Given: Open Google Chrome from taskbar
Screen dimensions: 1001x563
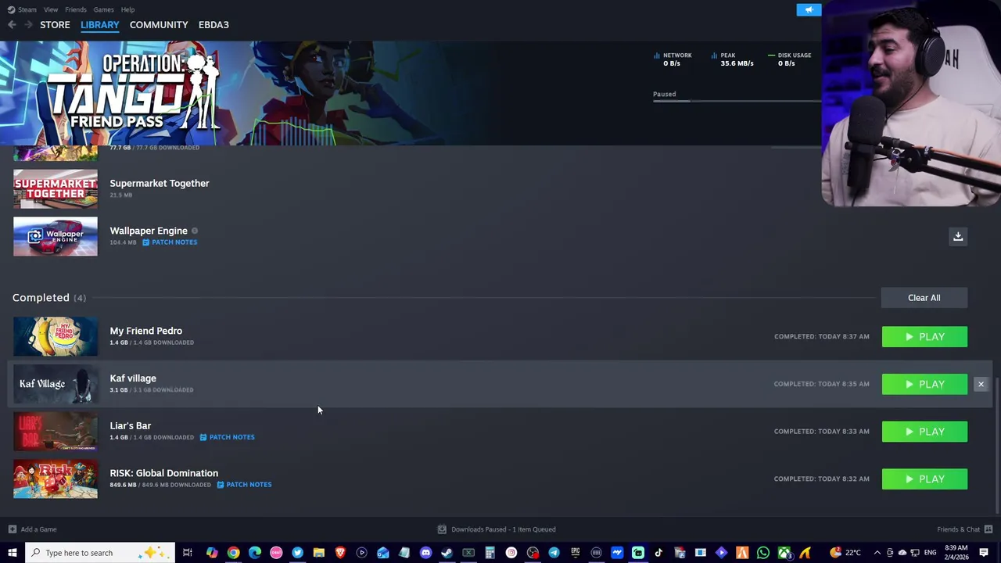Looking at the screenshot, I should pos(233,553).
